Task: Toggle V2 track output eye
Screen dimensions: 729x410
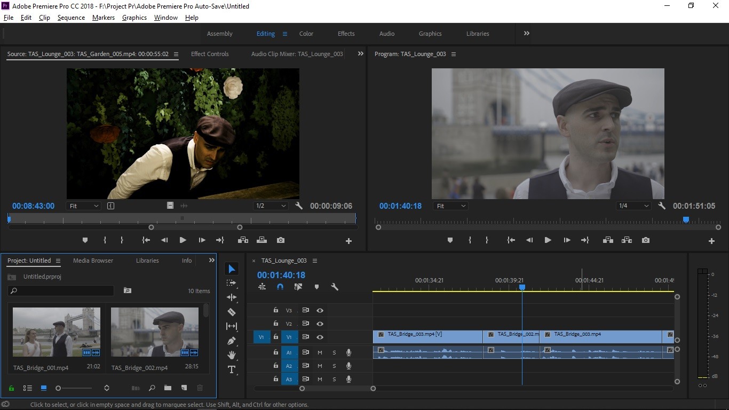Action: click(320, 324)
